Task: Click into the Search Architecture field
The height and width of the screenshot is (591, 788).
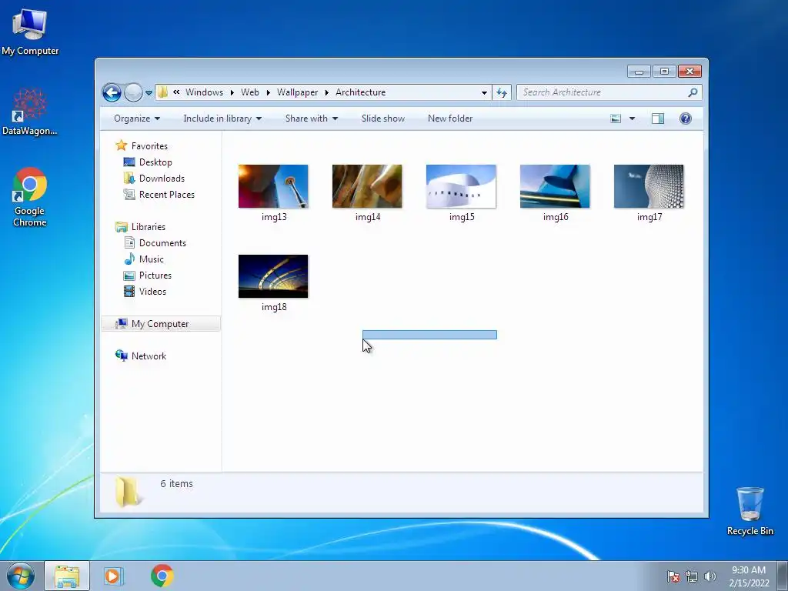Action: (603, 92)
